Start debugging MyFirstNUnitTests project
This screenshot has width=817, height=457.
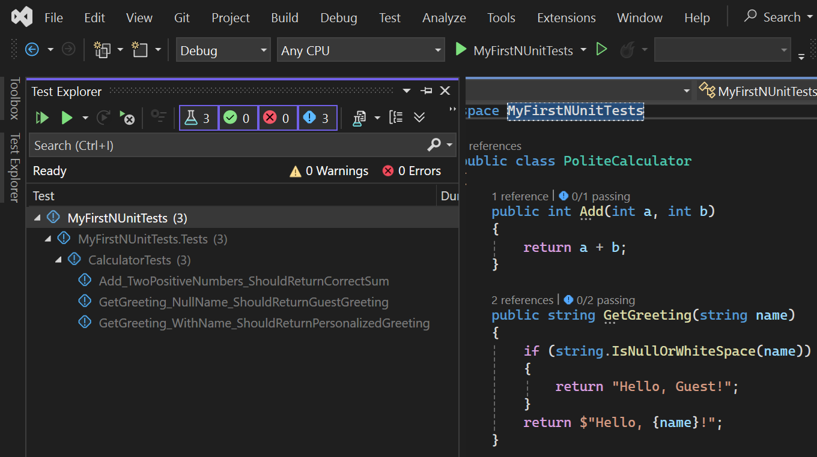514,50
